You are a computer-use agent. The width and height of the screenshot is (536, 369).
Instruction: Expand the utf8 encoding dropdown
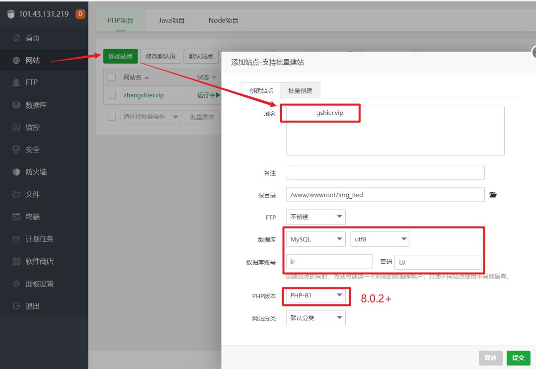tap(380, 239)
